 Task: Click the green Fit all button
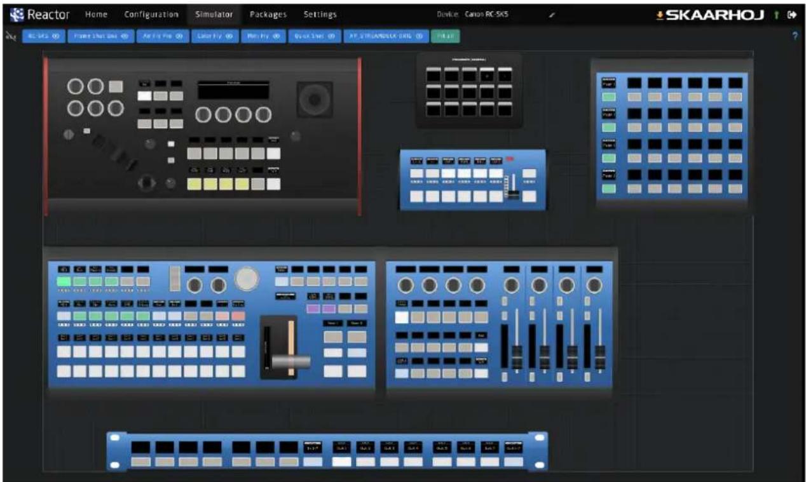(x=445, y=36)
